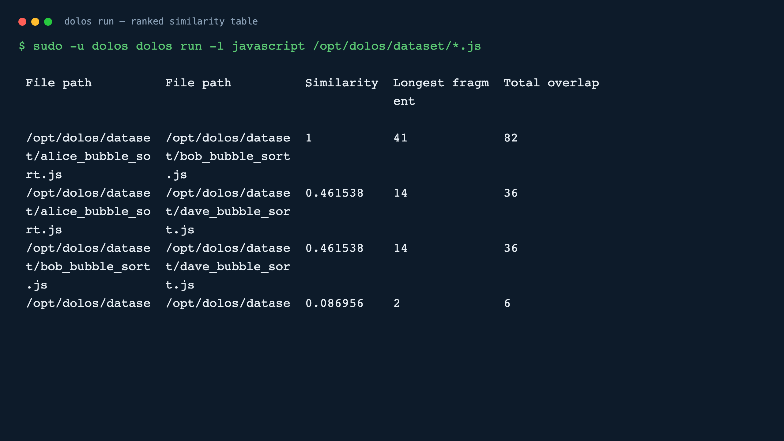Select the second 'File path' column header
784x441 pixels.
coord(198,83)
